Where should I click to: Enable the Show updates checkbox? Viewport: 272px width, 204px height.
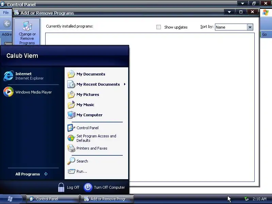click(158, 27)
